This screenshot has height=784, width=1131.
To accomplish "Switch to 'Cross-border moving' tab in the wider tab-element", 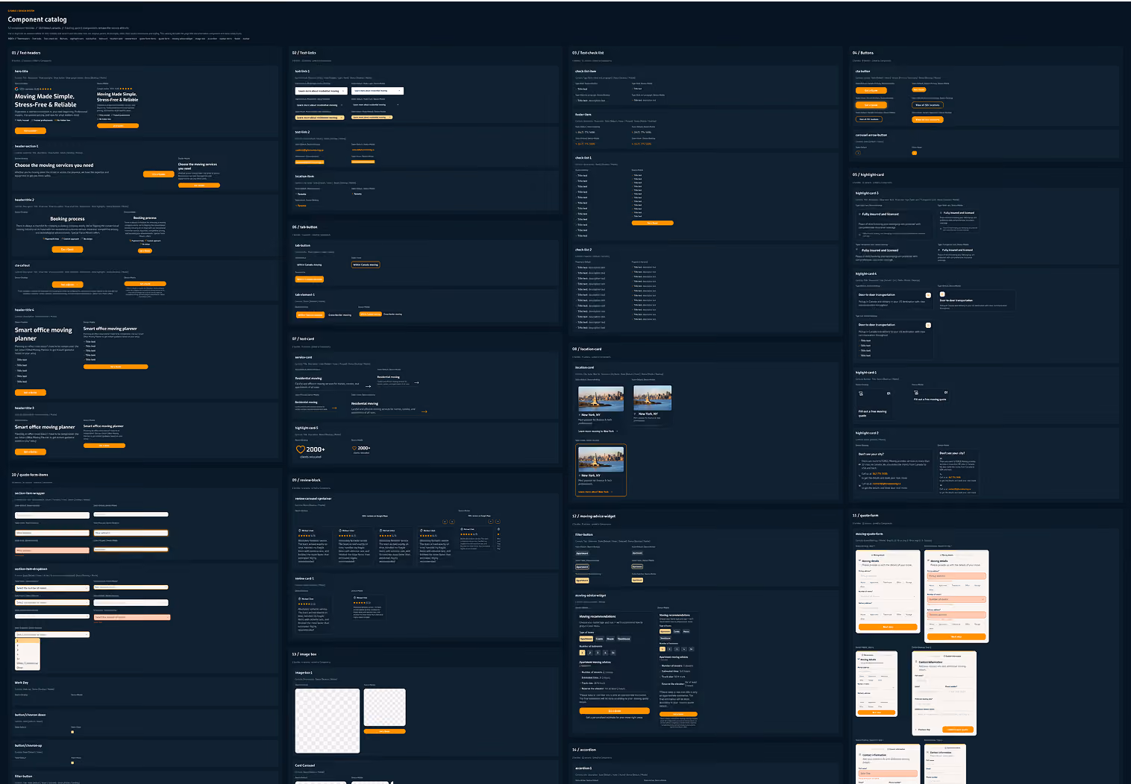I will click(339, 315).
